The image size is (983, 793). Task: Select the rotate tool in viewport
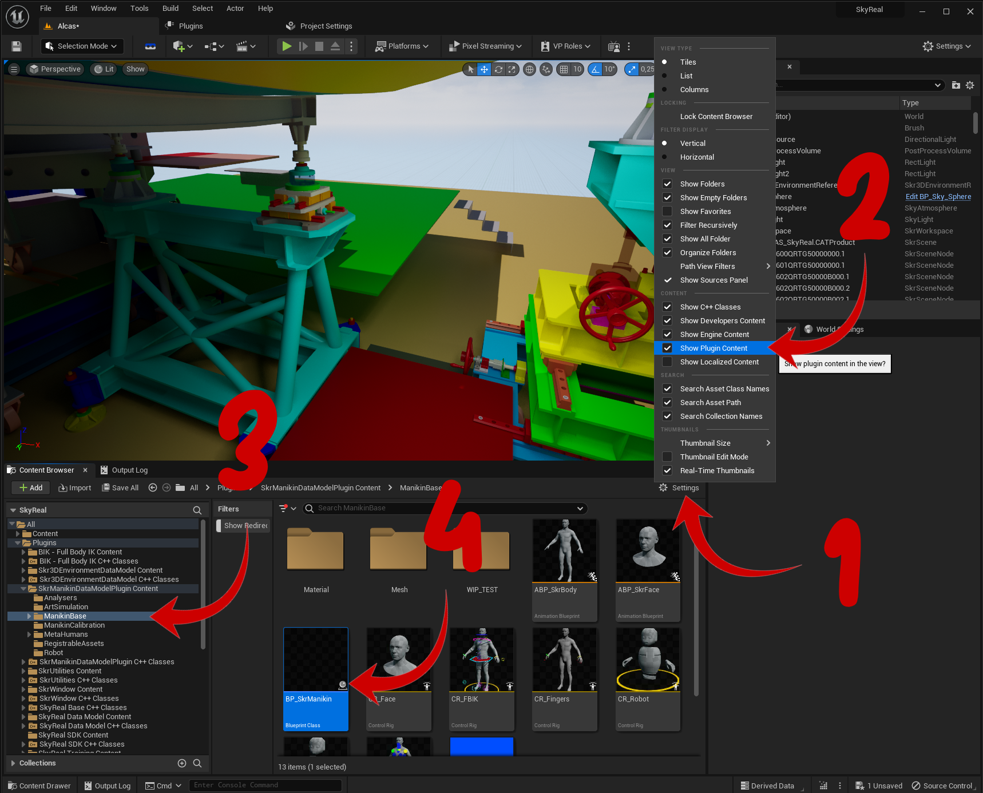point(498,69)
